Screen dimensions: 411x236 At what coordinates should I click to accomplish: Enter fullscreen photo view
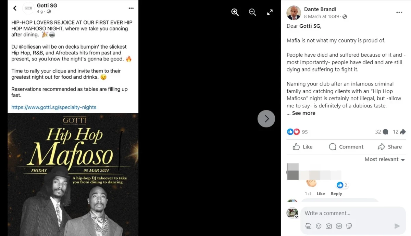(270, 12)
